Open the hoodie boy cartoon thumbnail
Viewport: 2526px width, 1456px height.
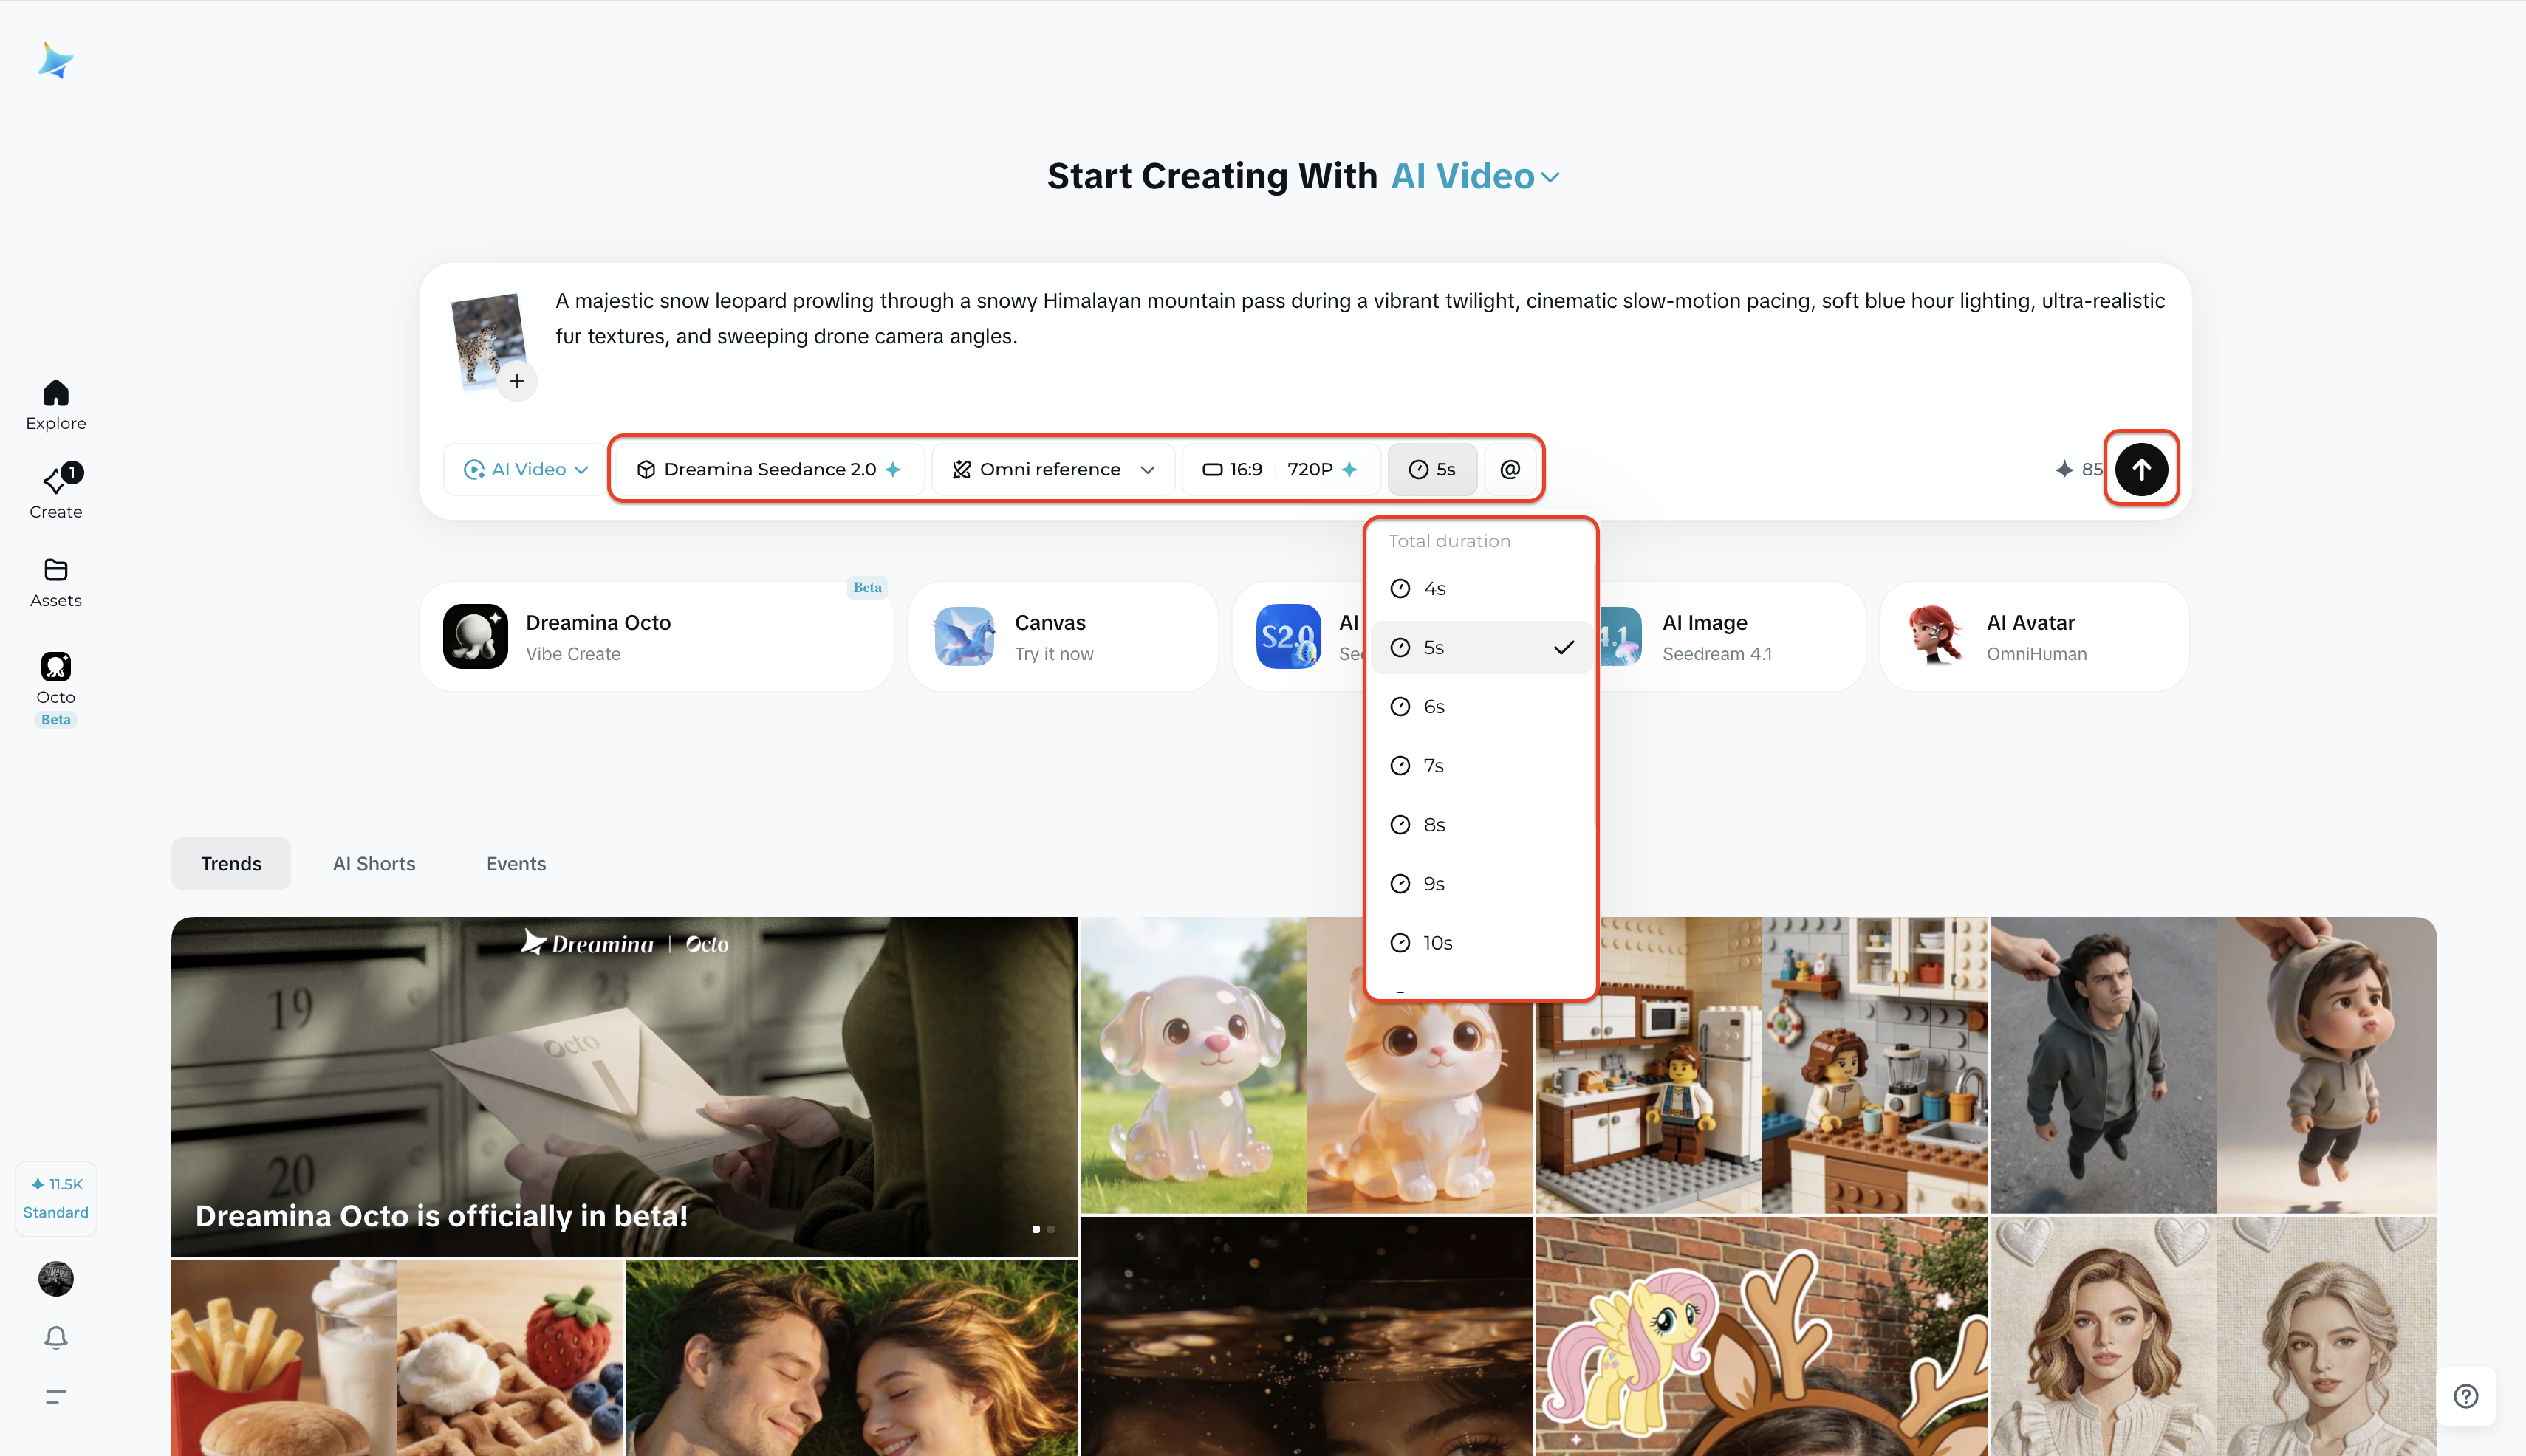pyautogui.click(x=2214, y=1065)
